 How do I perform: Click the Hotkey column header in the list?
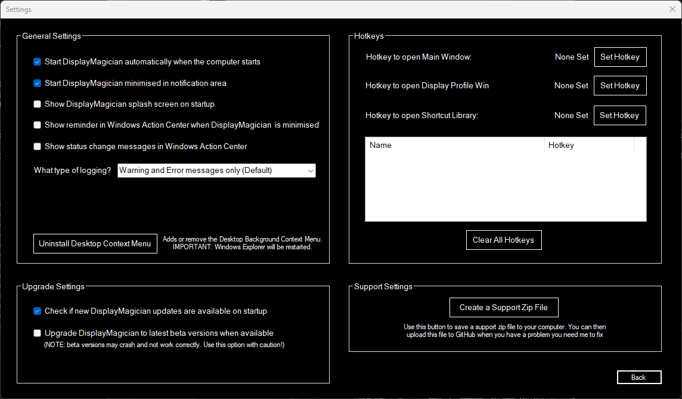[x=589, y=146]
